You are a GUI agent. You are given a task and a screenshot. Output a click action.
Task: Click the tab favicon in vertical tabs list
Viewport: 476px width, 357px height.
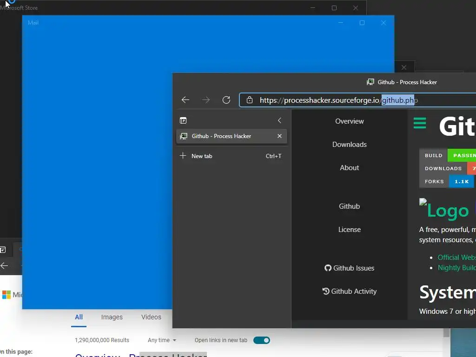[x=183, y=136]
